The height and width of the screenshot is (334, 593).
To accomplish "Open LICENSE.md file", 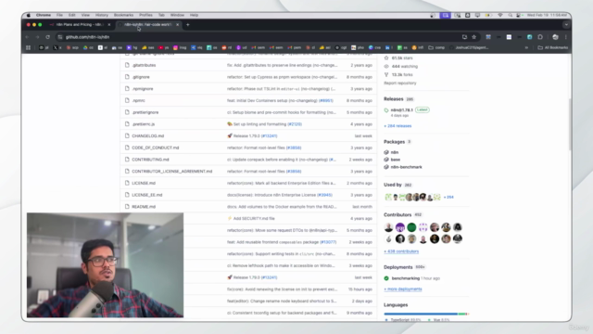I will 144,183.
